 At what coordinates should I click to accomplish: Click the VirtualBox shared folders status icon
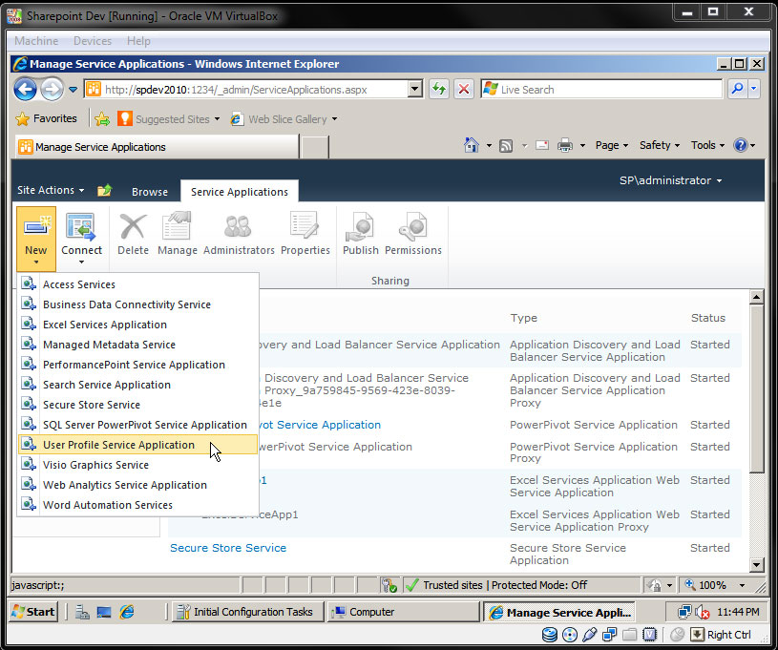coord(629,635)
